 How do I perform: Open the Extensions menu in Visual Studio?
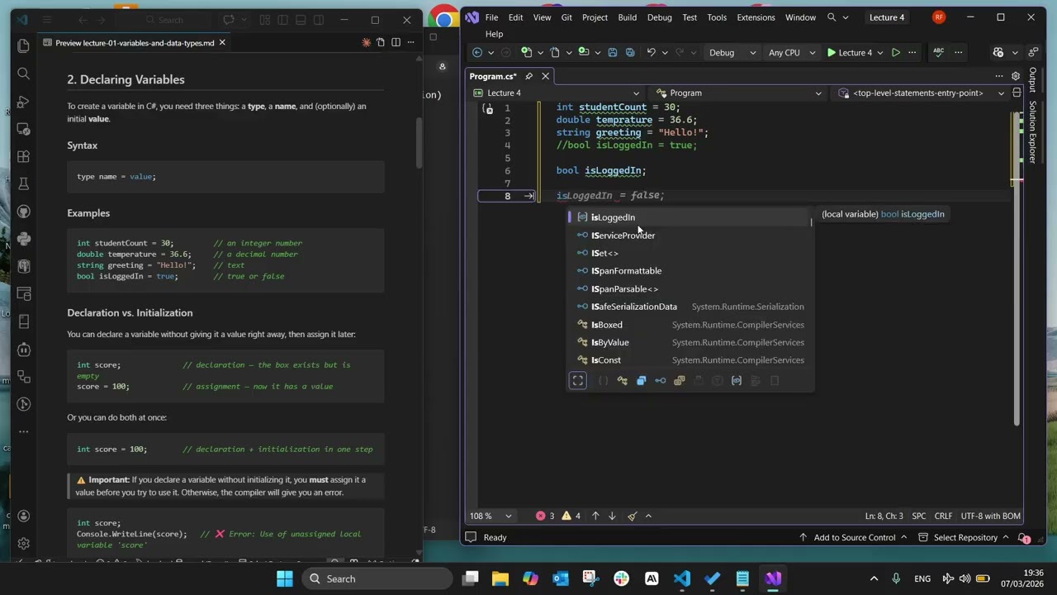coord(756,17)
